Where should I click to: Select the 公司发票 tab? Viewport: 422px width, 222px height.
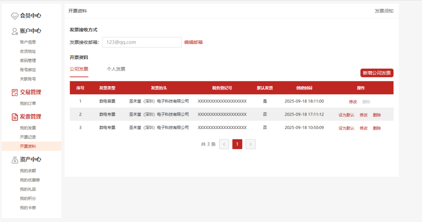pos(79,69)
